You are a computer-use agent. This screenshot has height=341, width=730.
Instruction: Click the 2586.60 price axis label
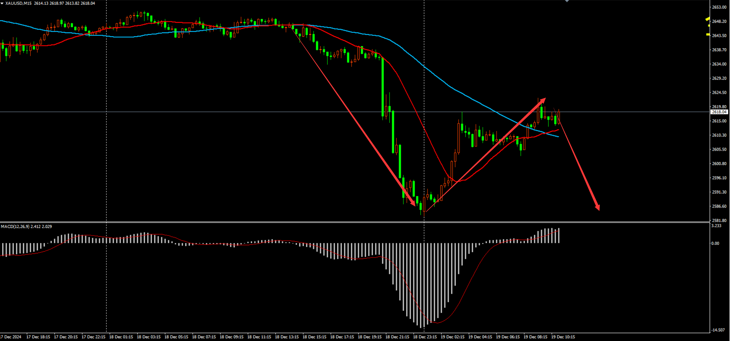719,207
